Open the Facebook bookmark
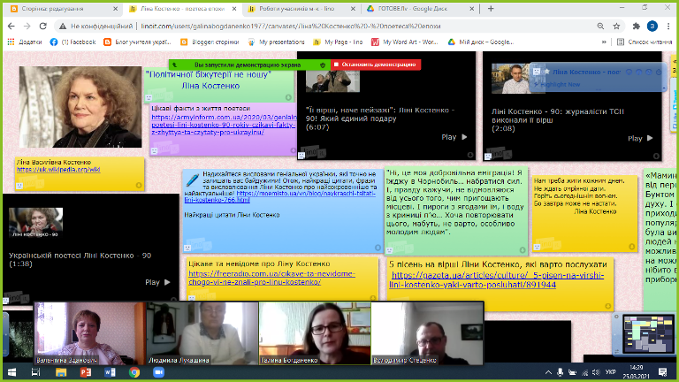Screen dimensions: 679x382 tap(72, 42)
